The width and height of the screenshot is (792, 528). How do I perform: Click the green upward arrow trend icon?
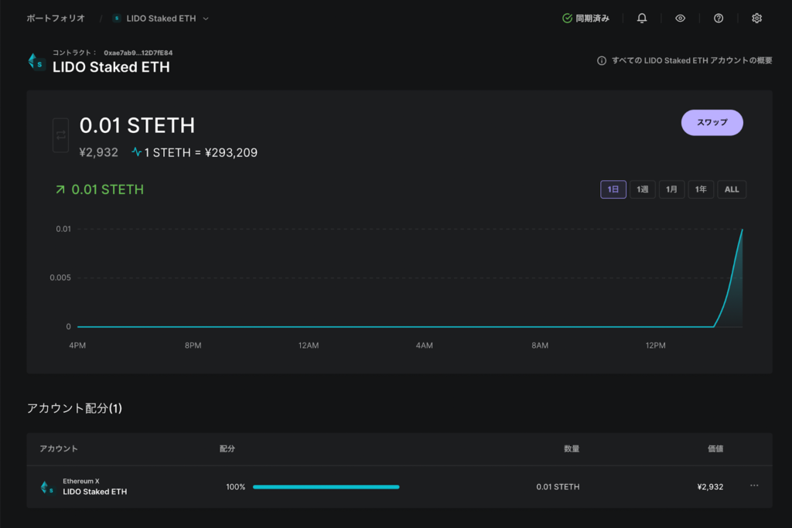coord(60,189)
